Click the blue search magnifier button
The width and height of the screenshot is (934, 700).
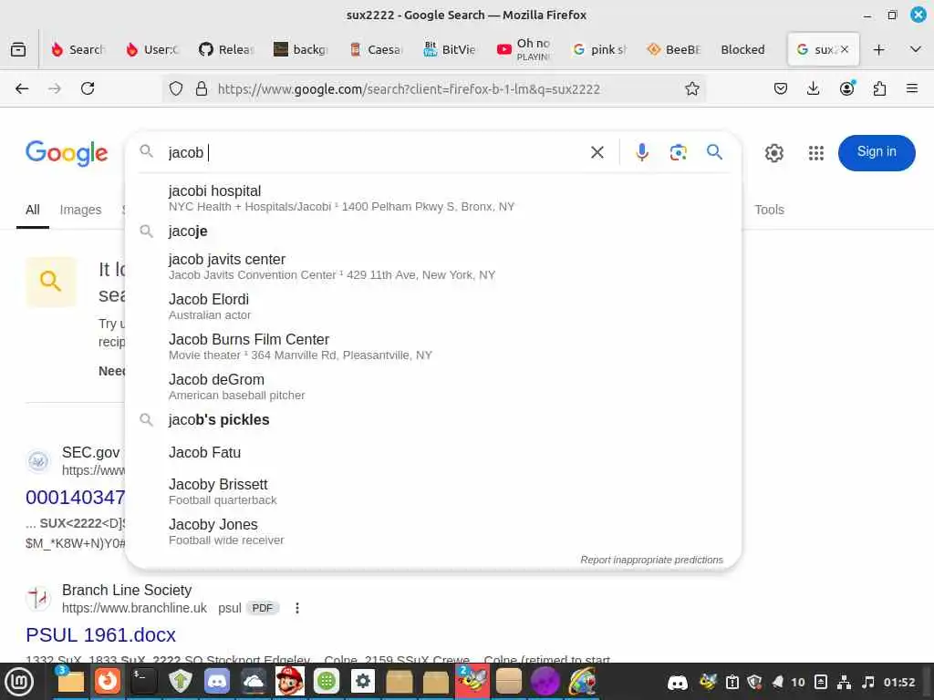[x=714, y=152]
